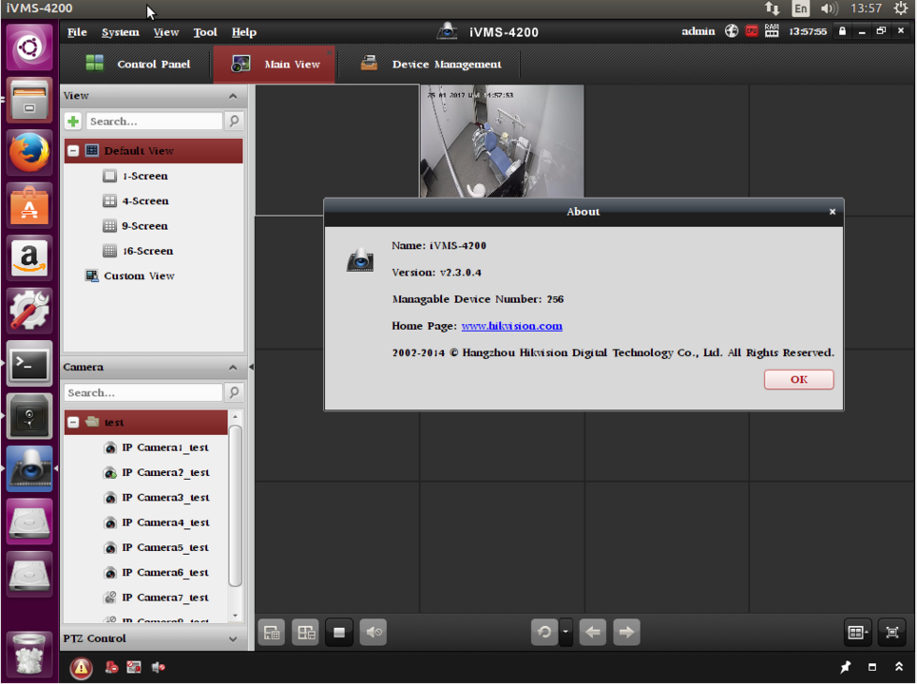Select 9-Screen layout
This screenshot has width=917, height=684.
click(x=145, y=226)
